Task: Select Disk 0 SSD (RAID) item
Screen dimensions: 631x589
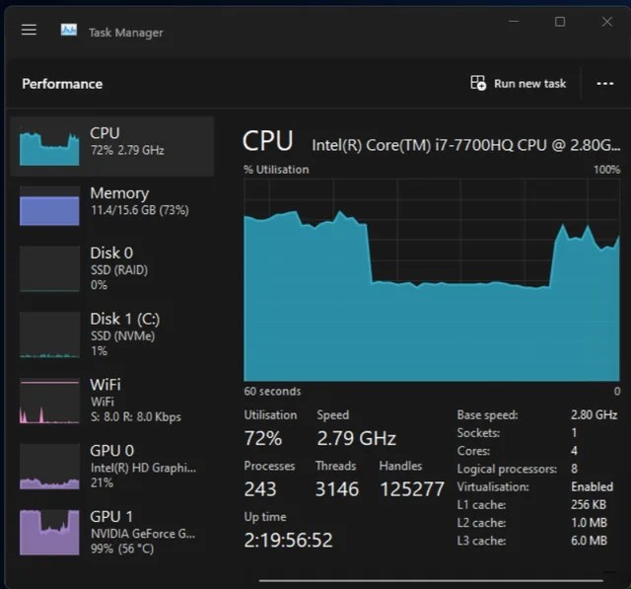Action: pos(111,269)
